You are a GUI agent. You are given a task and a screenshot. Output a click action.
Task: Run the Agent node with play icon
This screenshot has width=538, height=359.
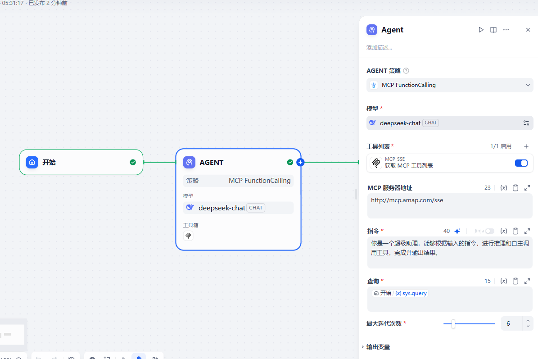click(481, 30)
